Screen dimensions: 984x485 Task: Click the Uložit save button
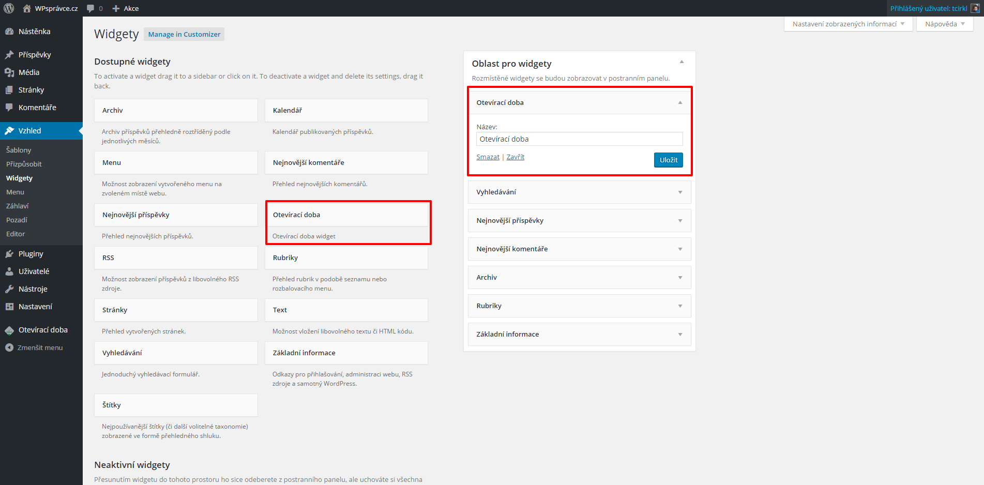pos(668,160)
